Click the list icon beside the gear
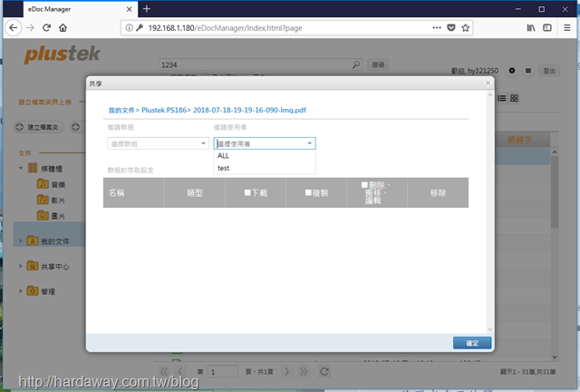The width and height of the screenshot is (580, 392). (528, 71)
